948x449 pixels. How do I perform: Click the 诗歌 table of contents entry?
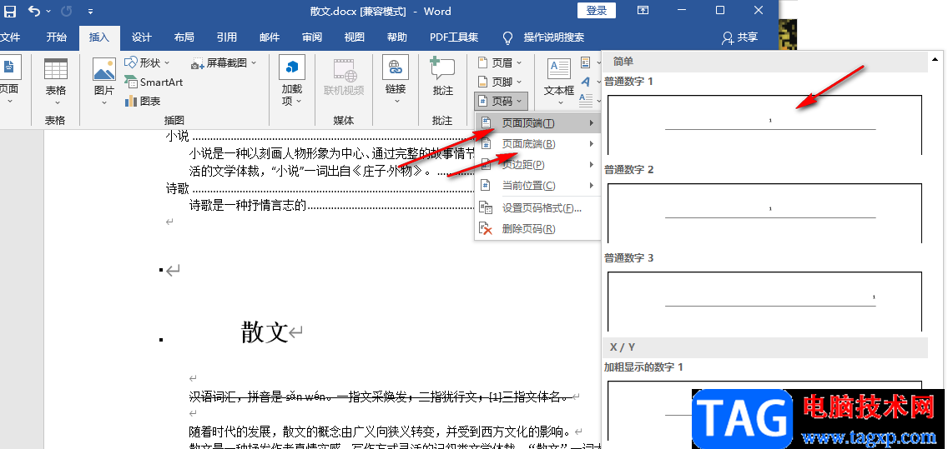(177, 189)
